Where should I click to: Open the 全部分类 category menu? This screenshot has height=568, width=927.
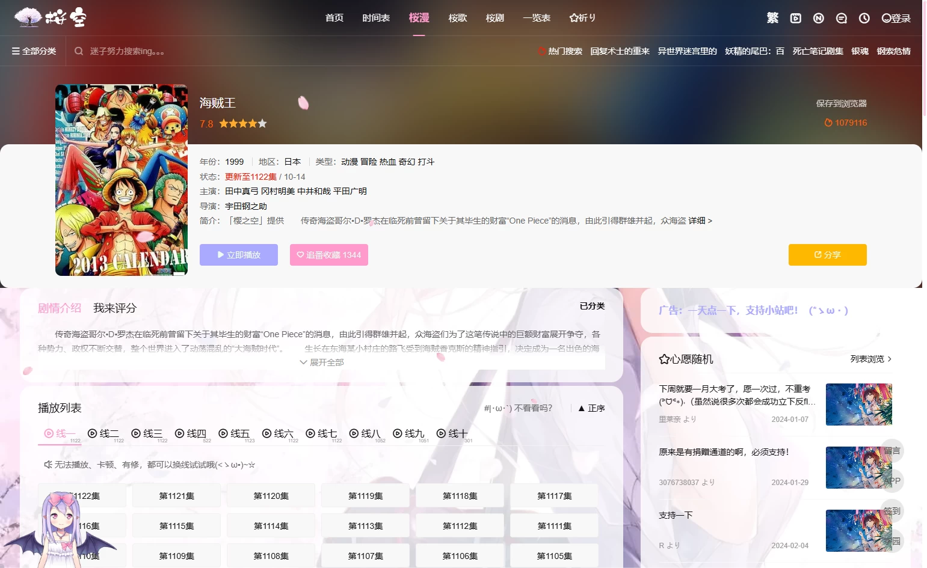34,51
